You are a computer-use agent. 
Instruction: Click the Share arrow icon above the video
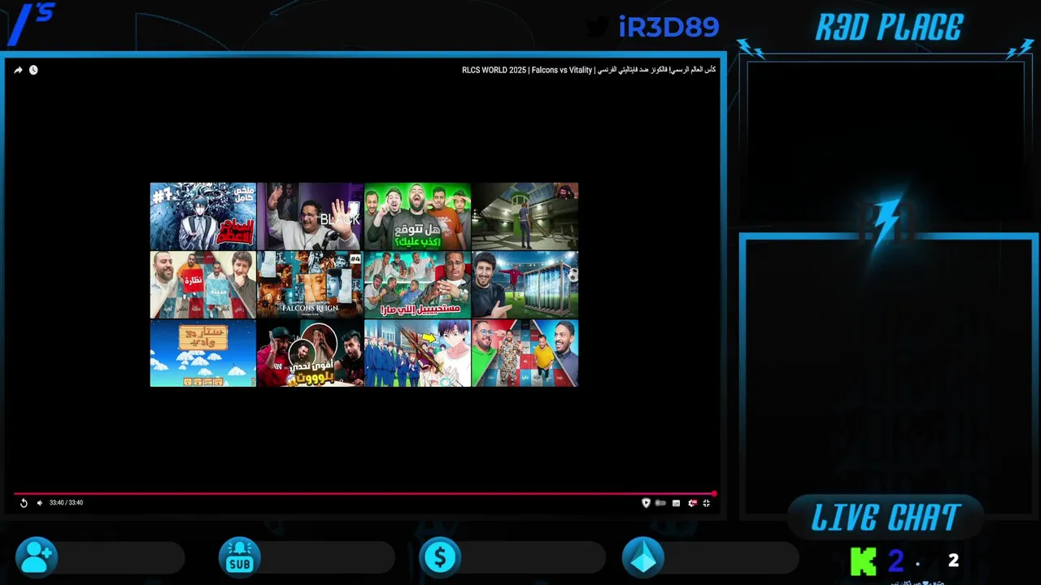pyautogui.click(x=18, y=70)
